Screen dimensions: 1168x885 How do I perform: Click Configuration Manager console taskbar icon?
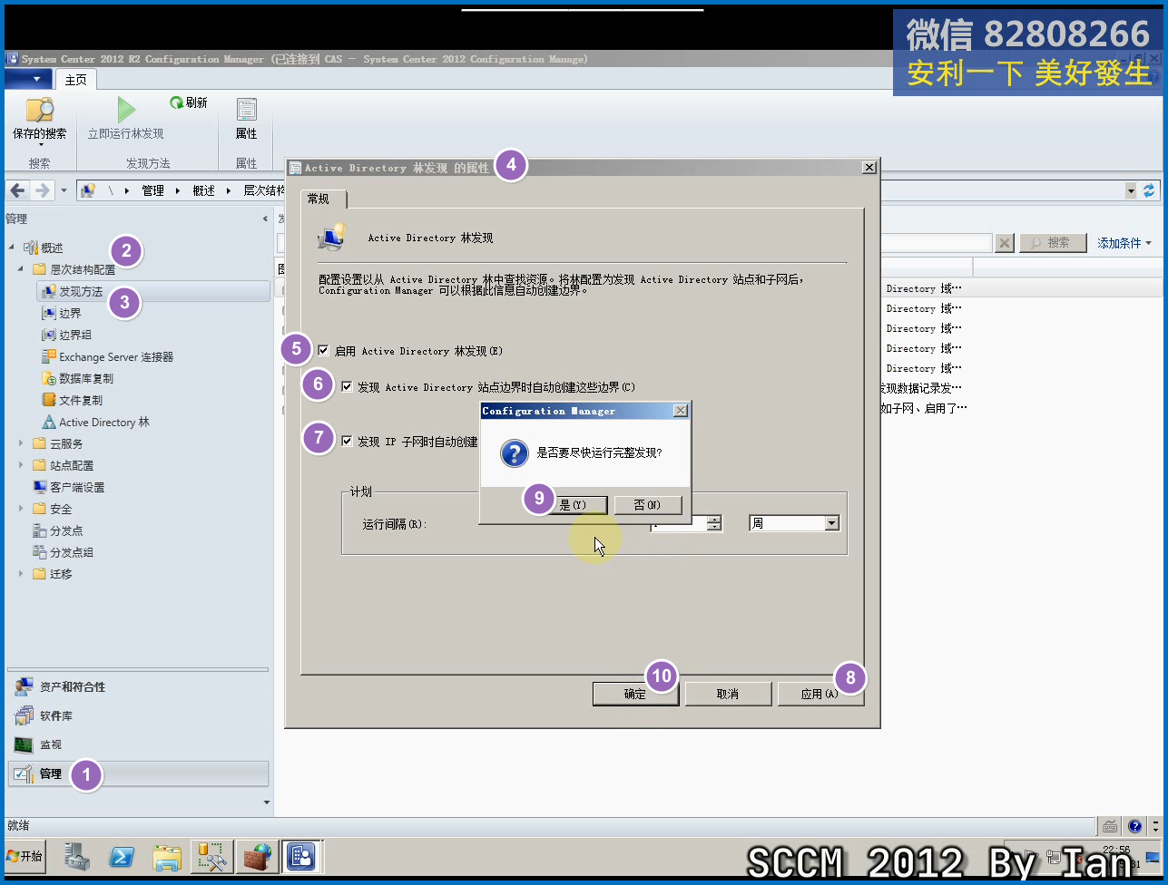point(300,856)
